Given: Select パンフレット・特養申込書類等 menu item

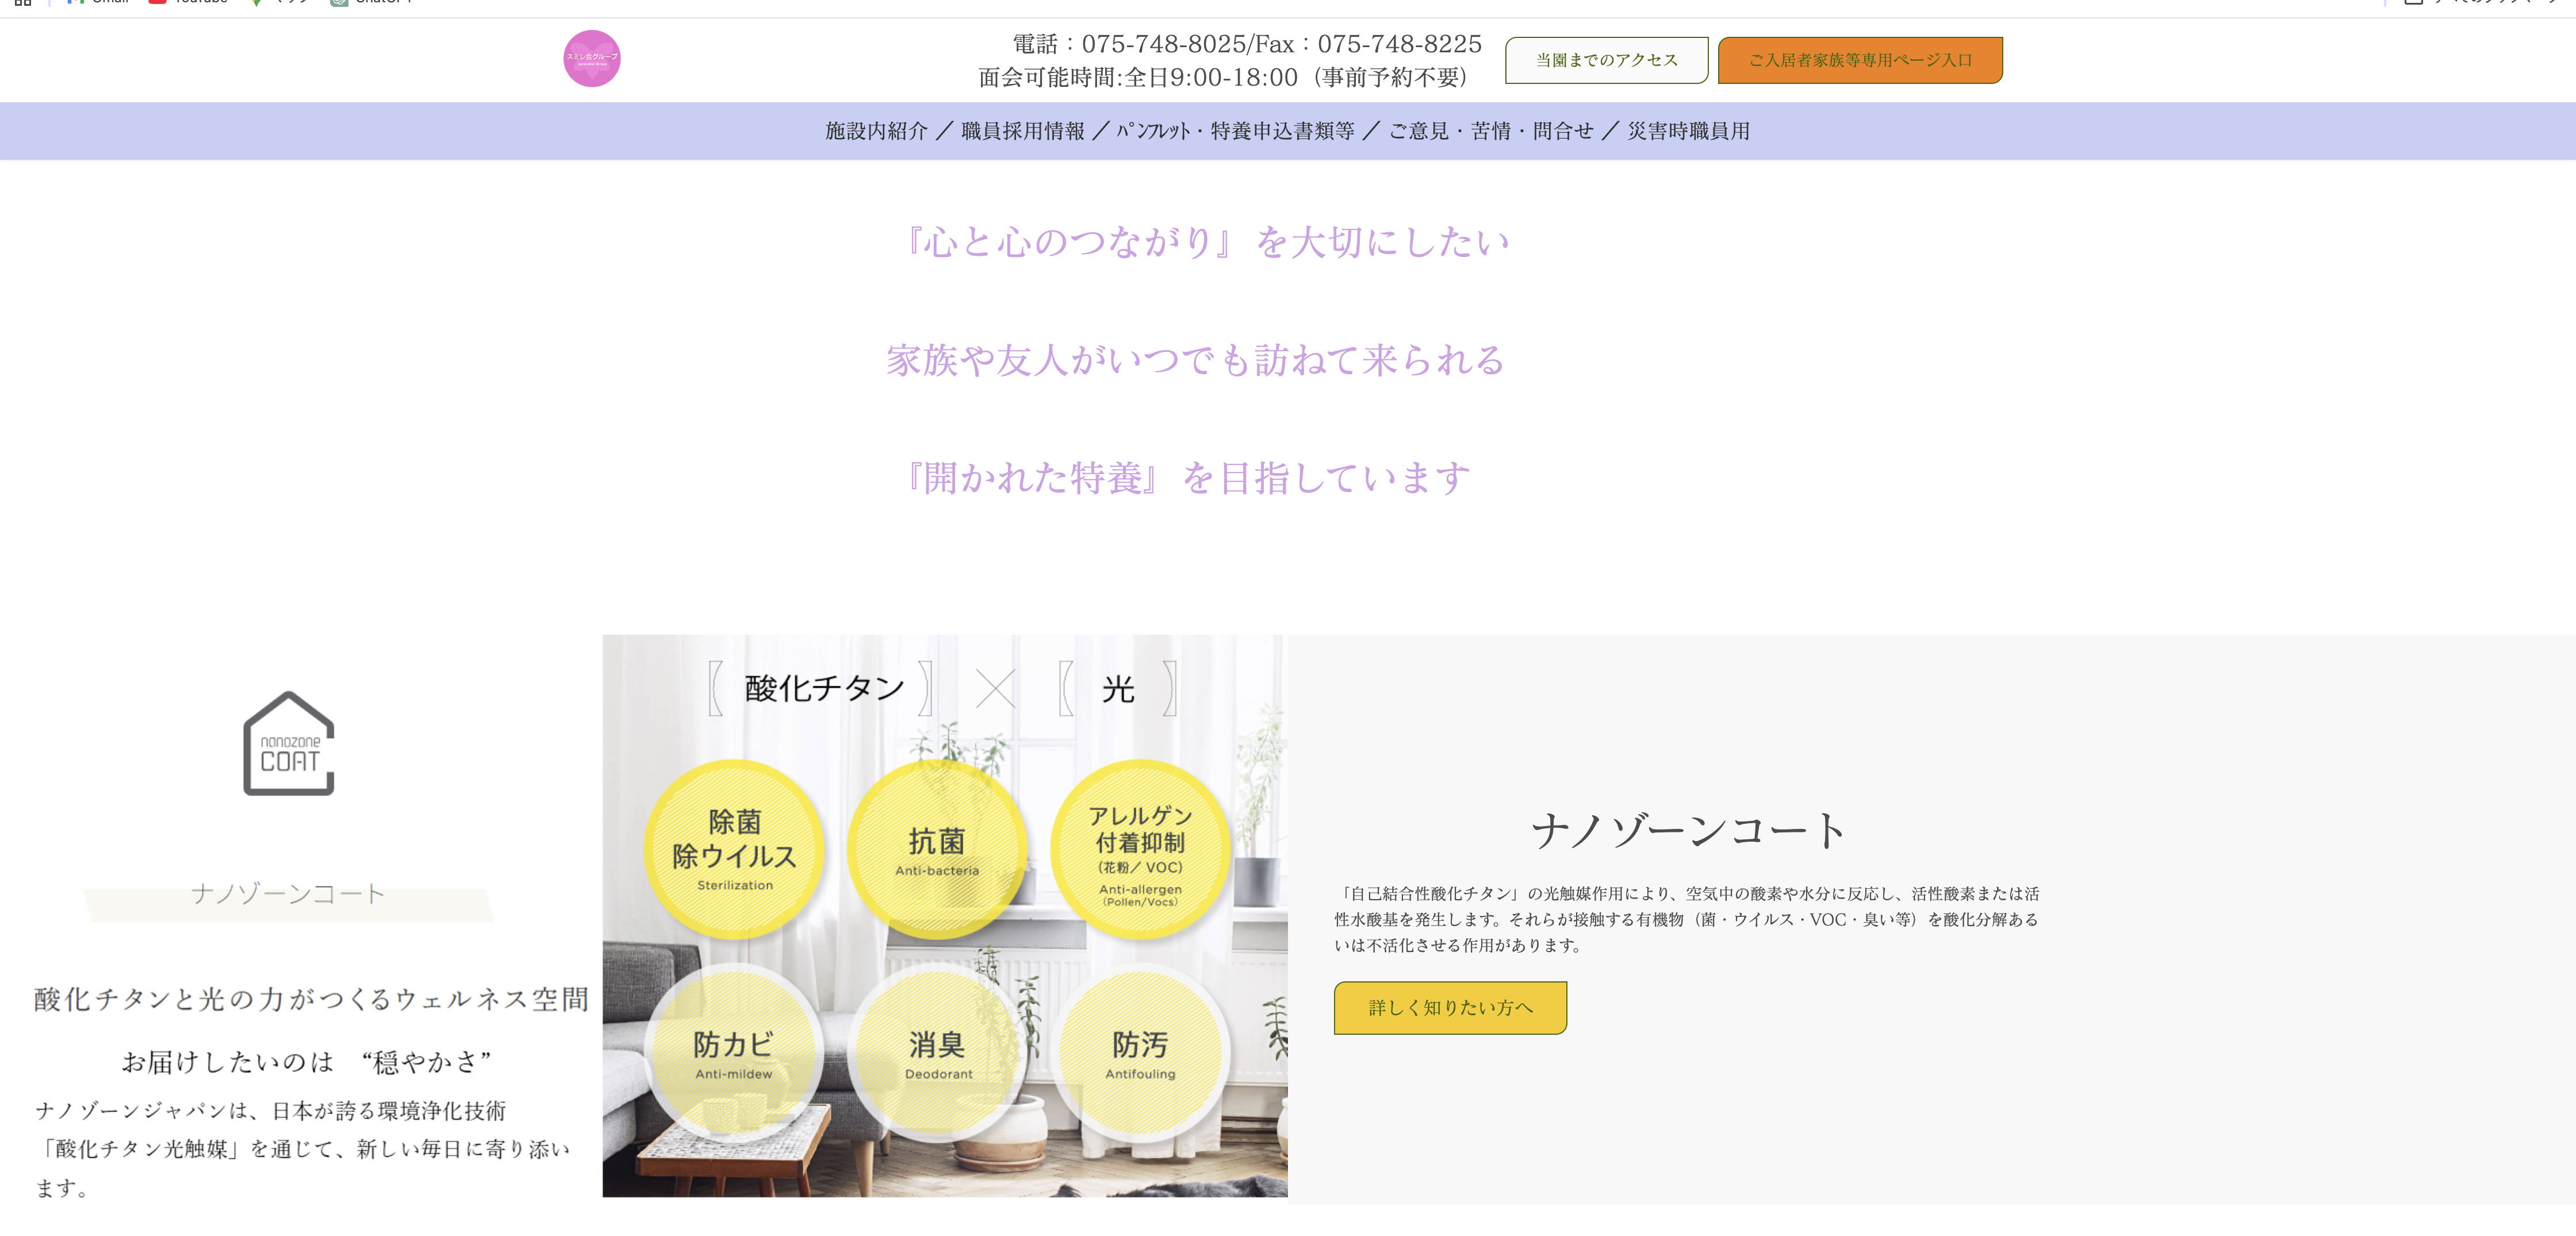Looking at the screenshot, I should 1236,131.
